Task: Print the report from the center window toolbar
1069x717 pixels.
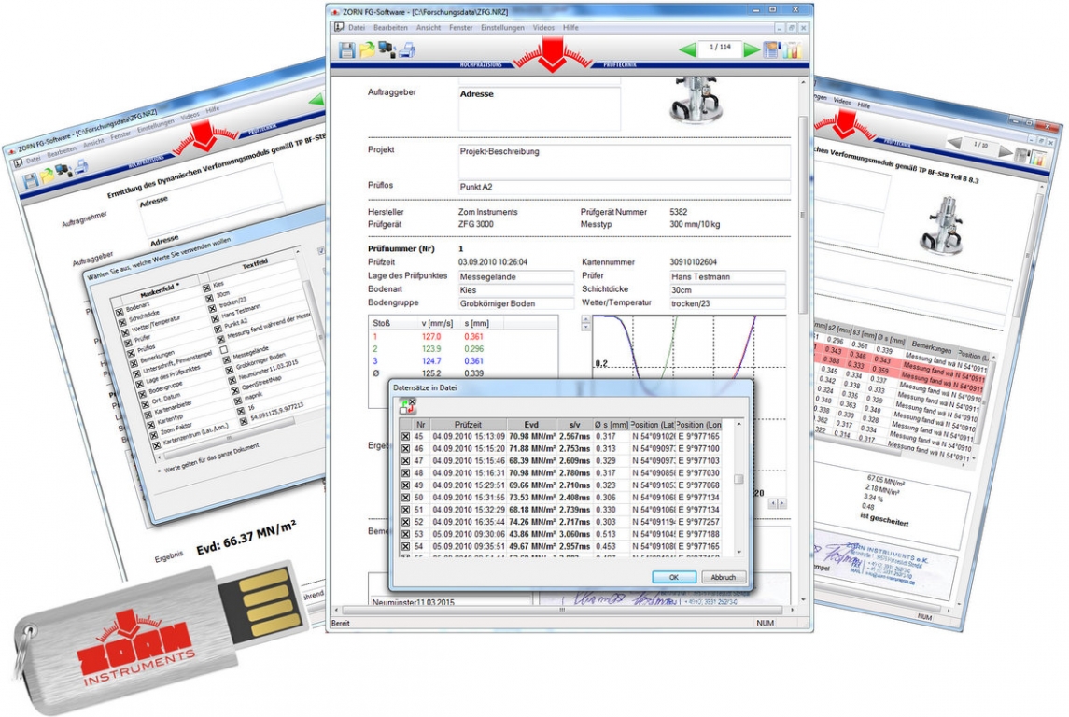Action: 407,49
